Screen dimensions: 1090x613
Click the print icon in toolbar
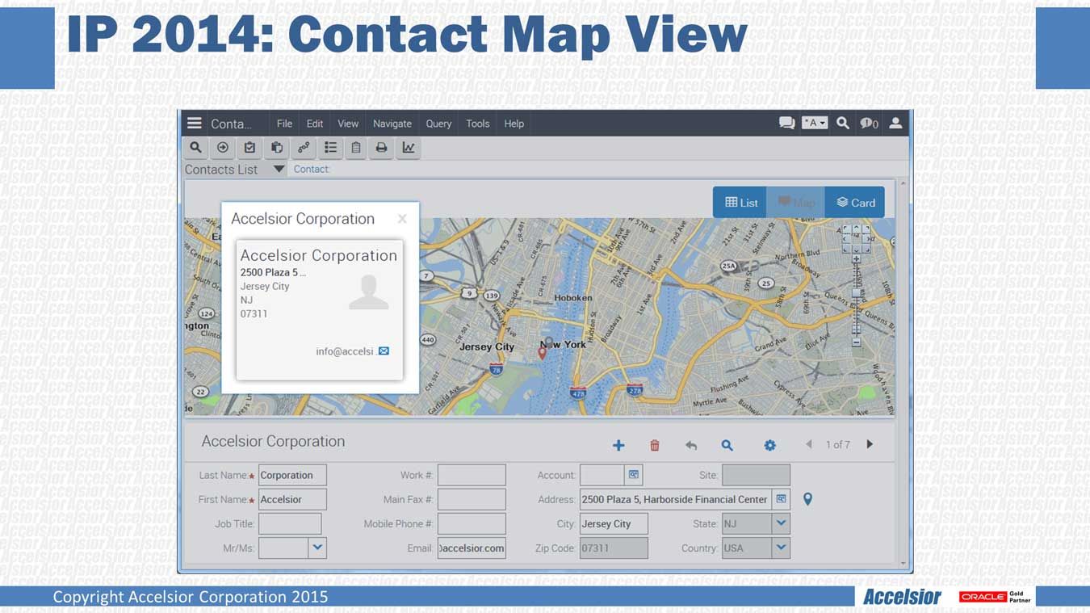(x=381, y=148)
